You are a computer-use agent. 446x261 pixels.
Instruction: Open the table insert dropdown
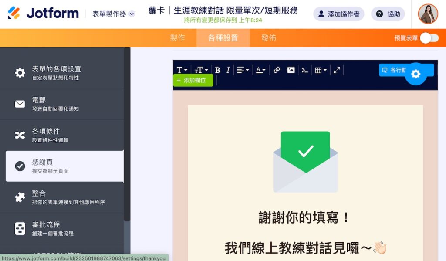pos(321,70)
